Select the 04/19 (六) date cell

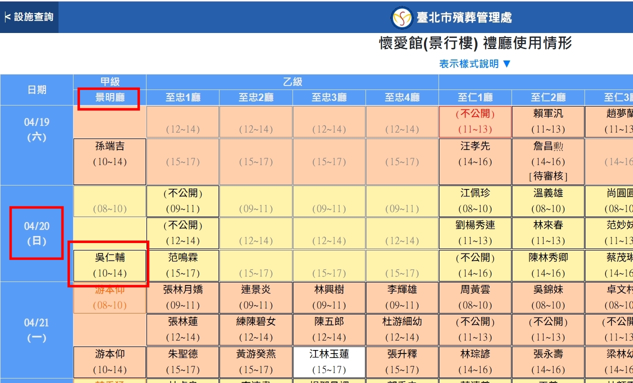(37, 129)
